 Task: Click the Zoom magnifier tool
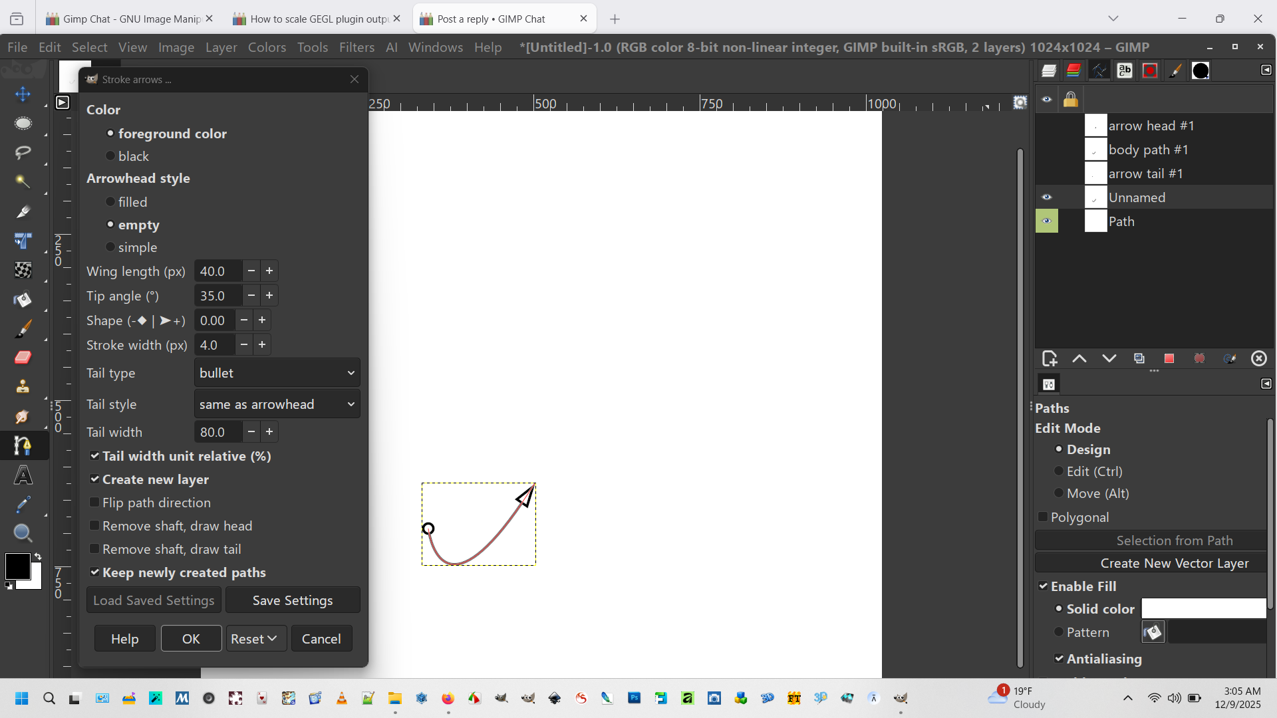point(23,533)
